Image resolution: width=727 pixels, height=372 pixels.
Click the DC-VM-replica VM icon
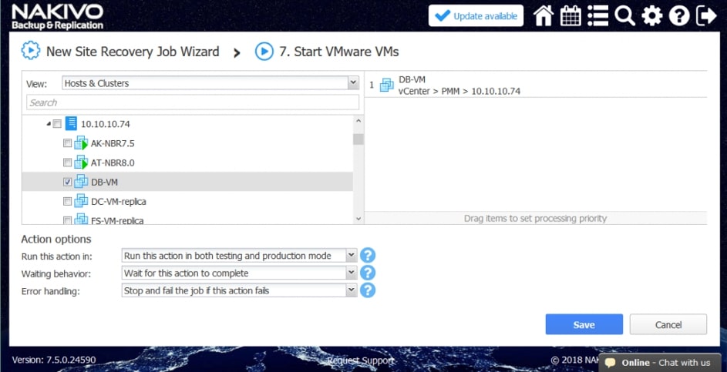[81, 201]
